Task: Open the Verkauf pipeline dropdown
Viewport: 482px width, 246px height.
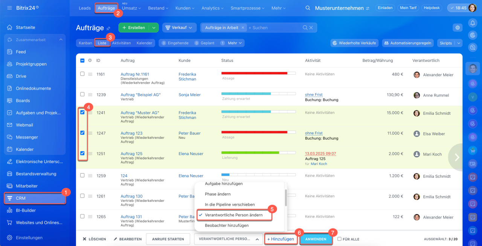Action: (x=179, y=28)
